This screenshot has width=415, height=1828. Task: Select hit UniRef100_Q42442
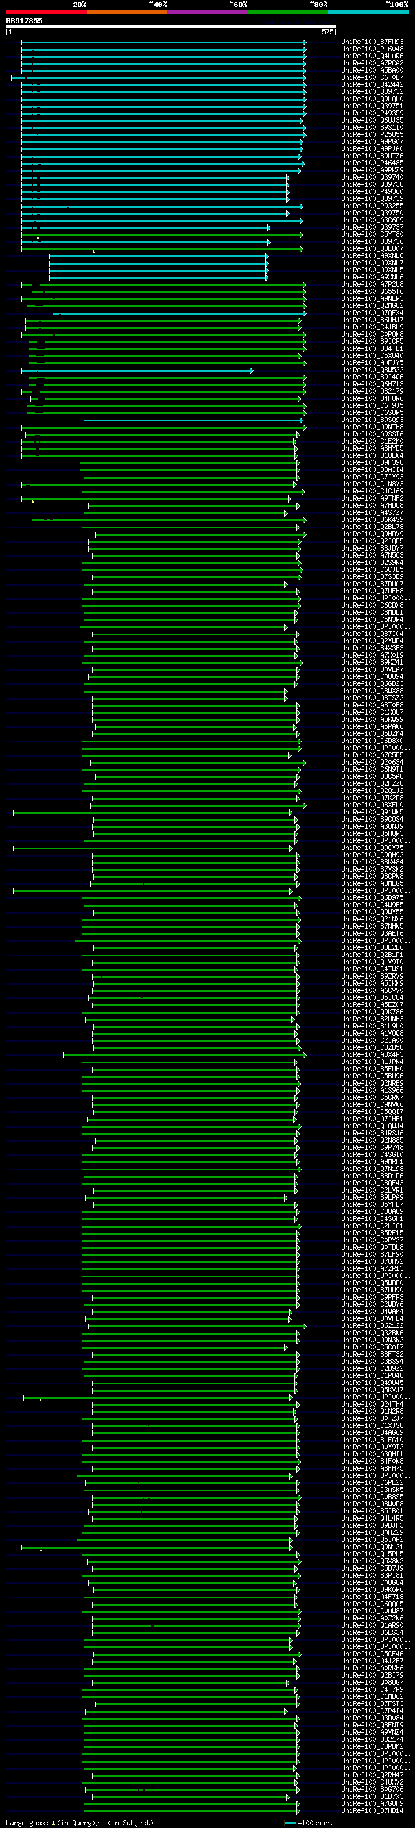pos(372,84)
